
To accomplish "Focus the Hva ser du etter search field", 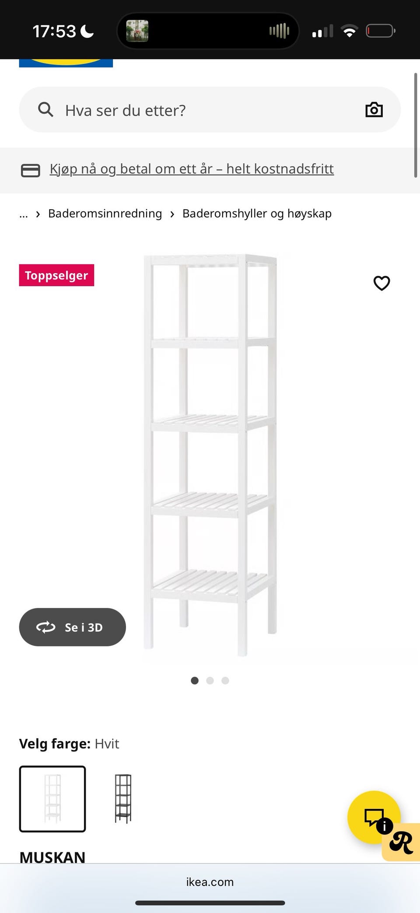I will tap(210, 110).
